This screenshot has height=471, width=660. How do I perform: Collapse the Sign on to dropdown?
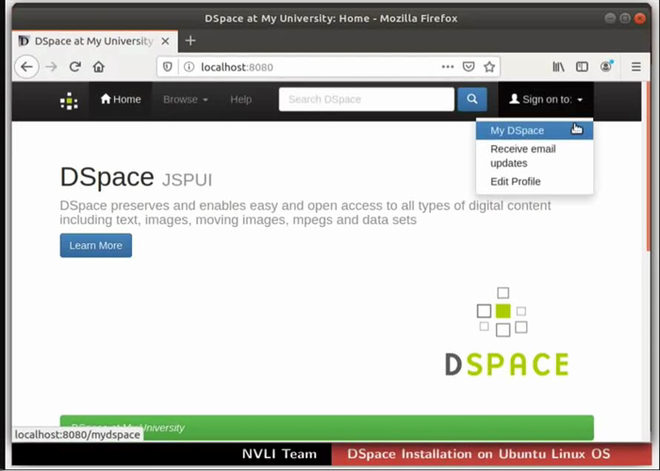(546, 99)
